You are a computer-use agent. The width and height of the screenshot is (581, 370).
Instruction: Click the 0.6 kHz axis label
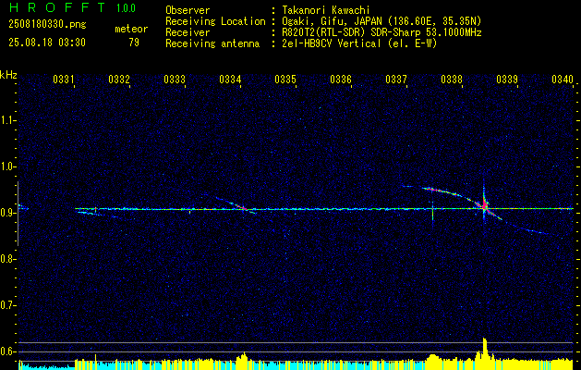(7, 351)
